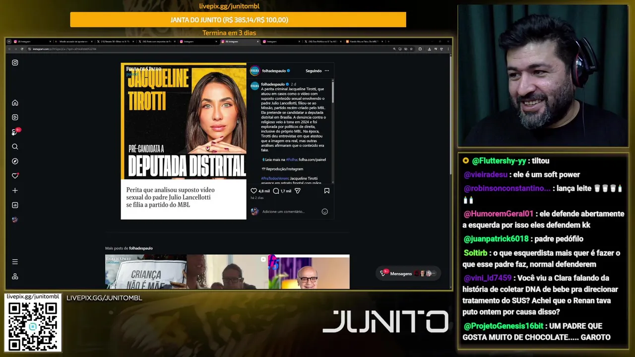
Task: Open post options three-dot menu
Action: pos(326,71)
